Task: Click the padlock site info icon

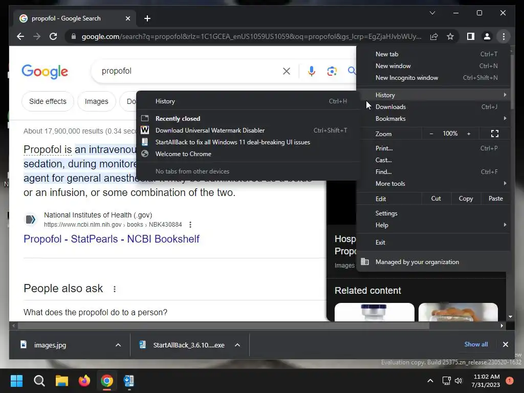Action: (74, 36)
